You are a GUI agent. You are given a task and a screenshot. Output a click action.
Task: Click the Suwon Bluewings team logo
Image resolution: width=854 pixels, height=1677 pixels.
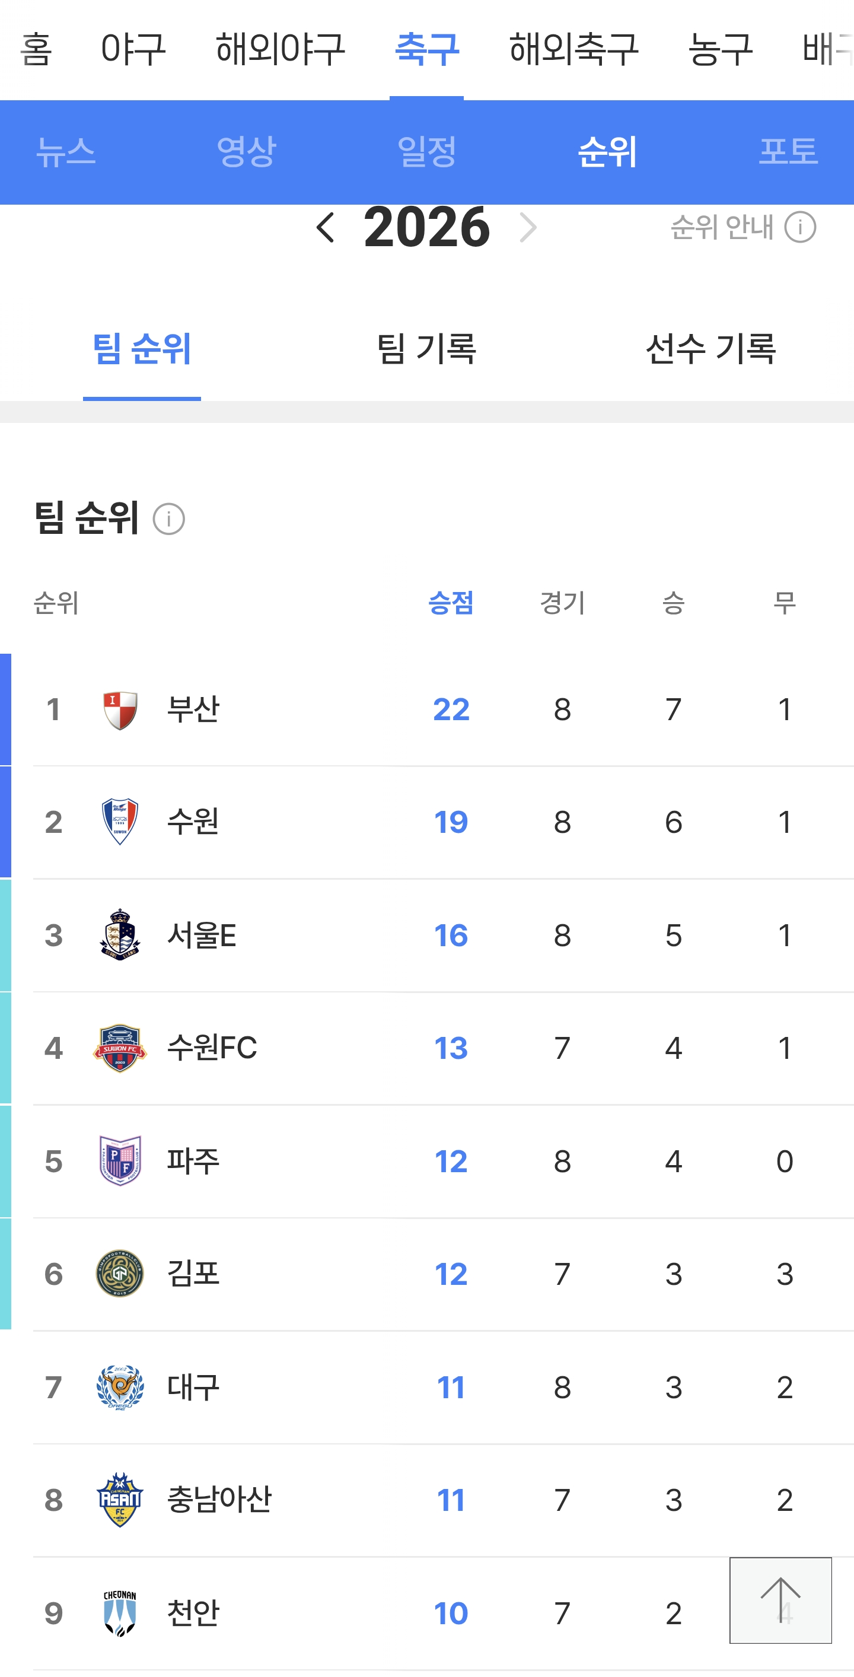pyautogui.click(x=120, y=822)
